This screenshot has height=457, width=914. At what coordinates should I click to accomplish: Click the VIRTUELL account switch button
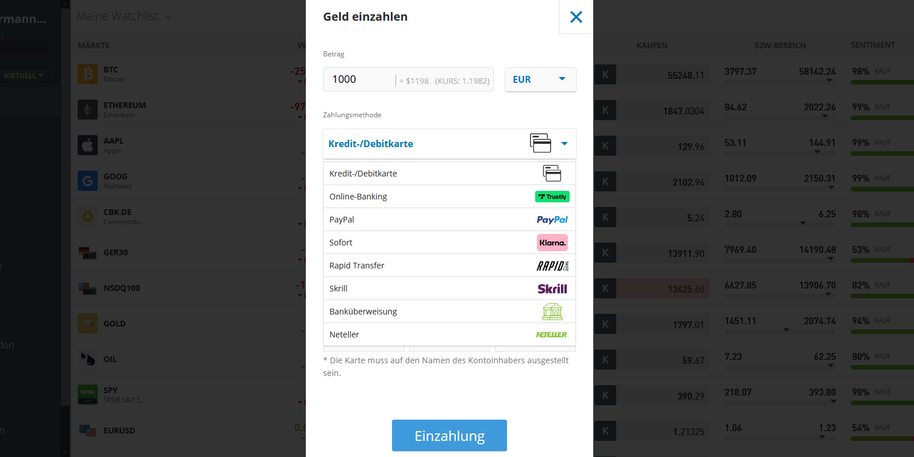24,75
